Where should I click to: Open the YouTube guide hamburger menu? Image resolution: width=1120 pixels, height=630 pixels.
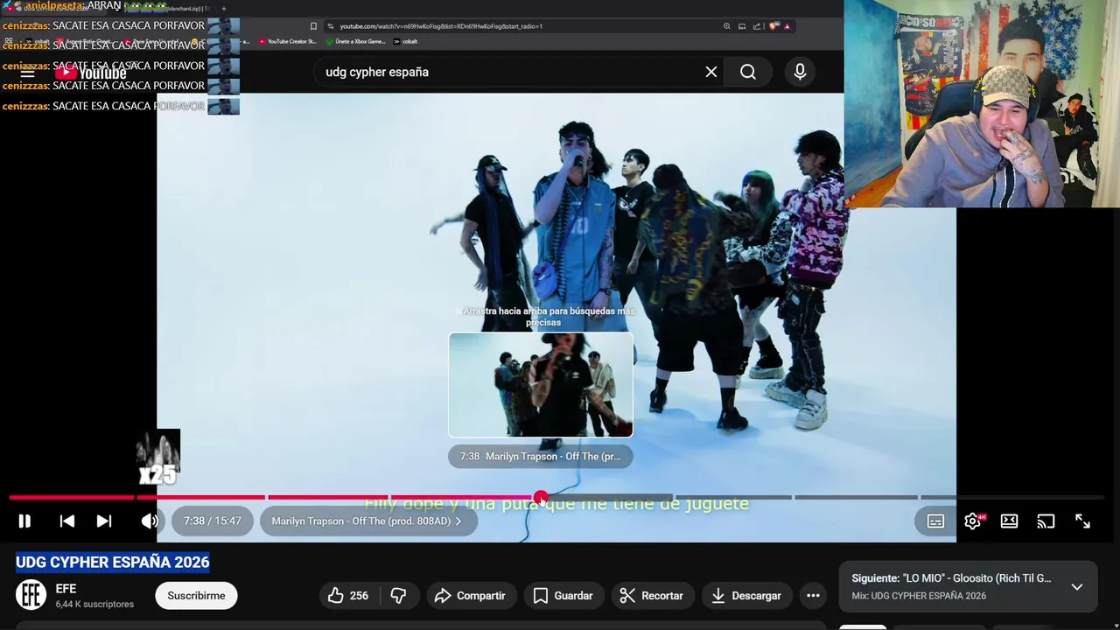[x=28, y=73]
